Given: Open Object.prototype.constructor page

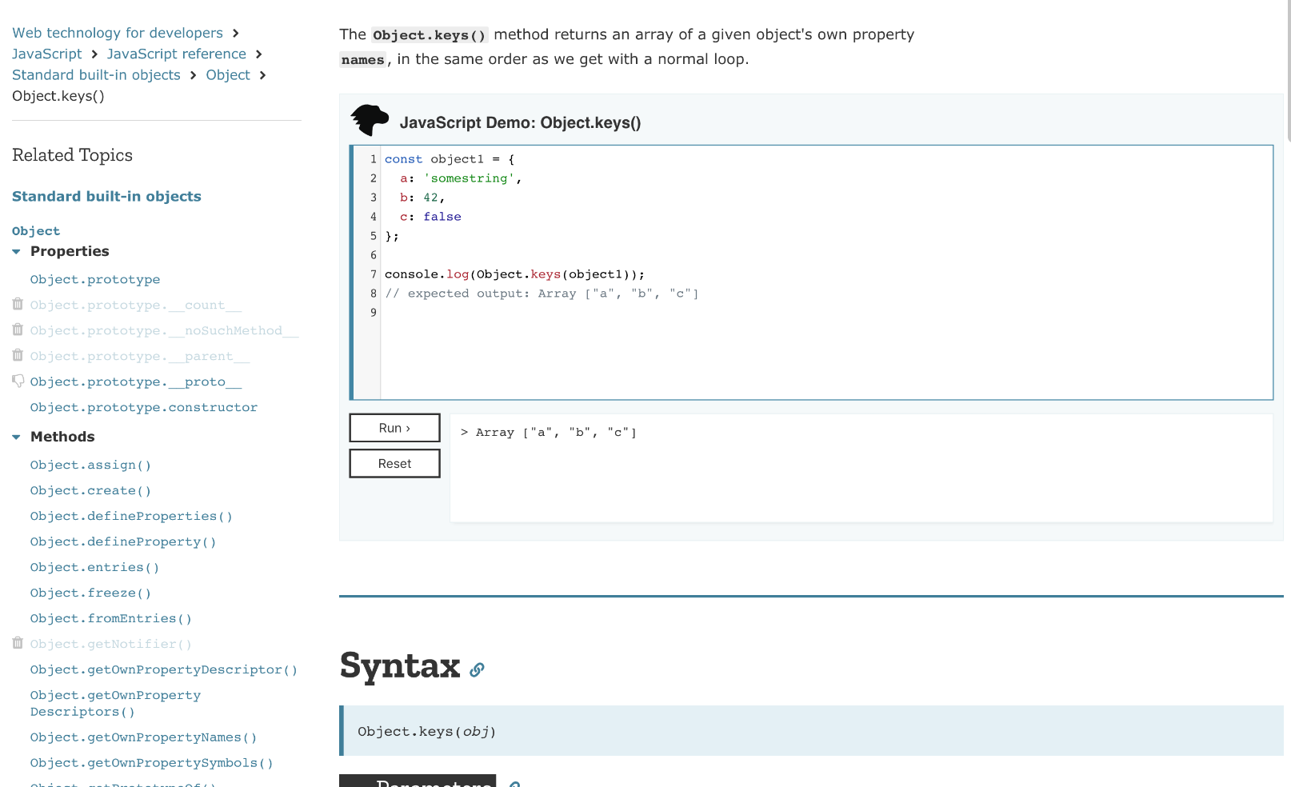Looking at the screenshot, I should 144,407.
